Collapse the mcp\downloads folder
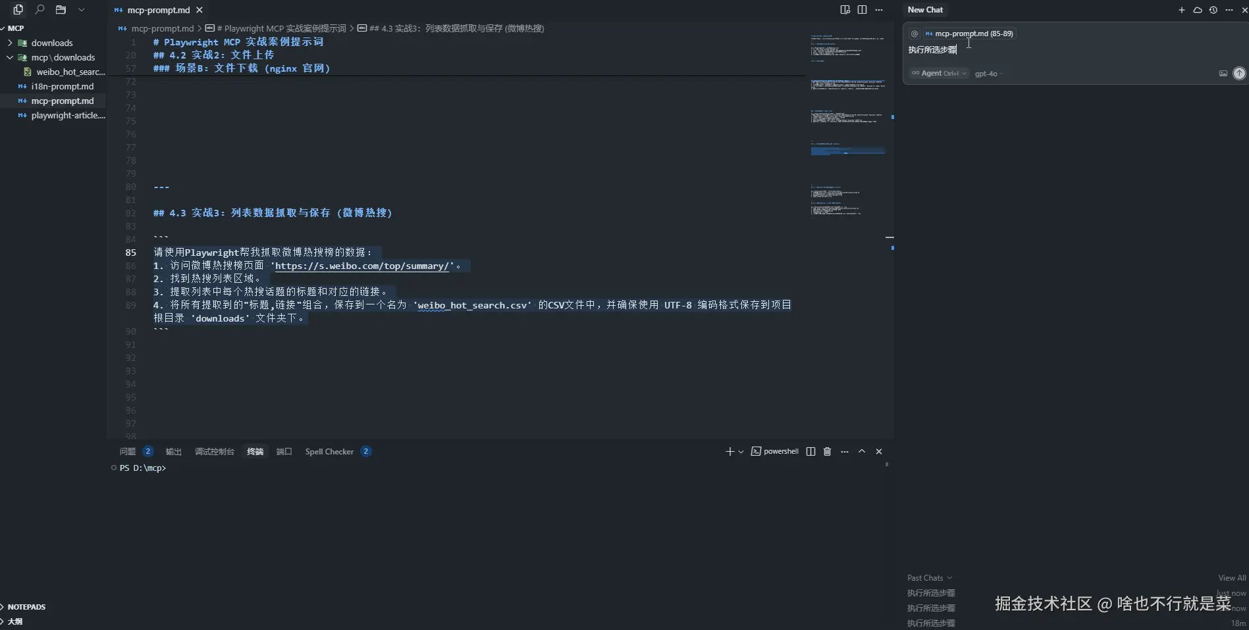 [53, 57]
